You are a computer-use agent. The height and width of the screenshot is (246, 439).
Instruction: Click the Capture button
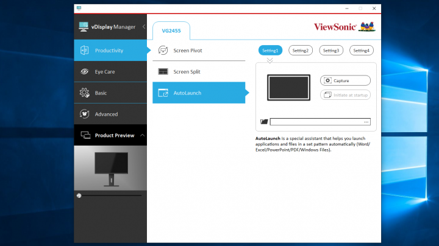[345, 80]
